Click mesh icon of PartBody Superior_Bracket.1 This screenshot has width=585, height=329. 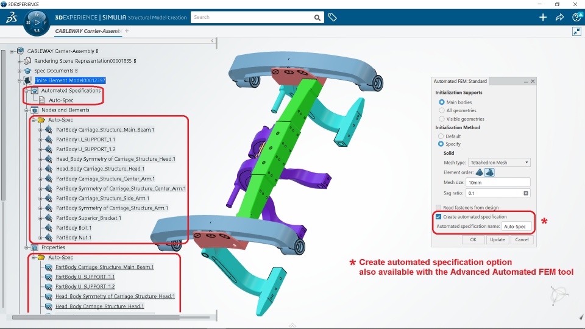[49, 218]
